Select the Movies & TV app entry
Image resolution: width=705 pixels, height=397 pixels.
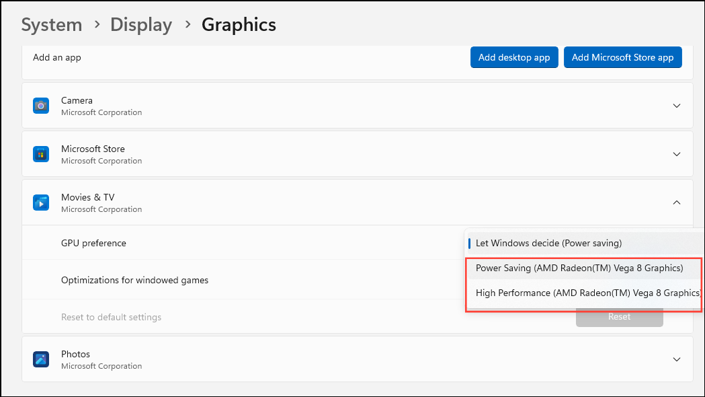269,203
